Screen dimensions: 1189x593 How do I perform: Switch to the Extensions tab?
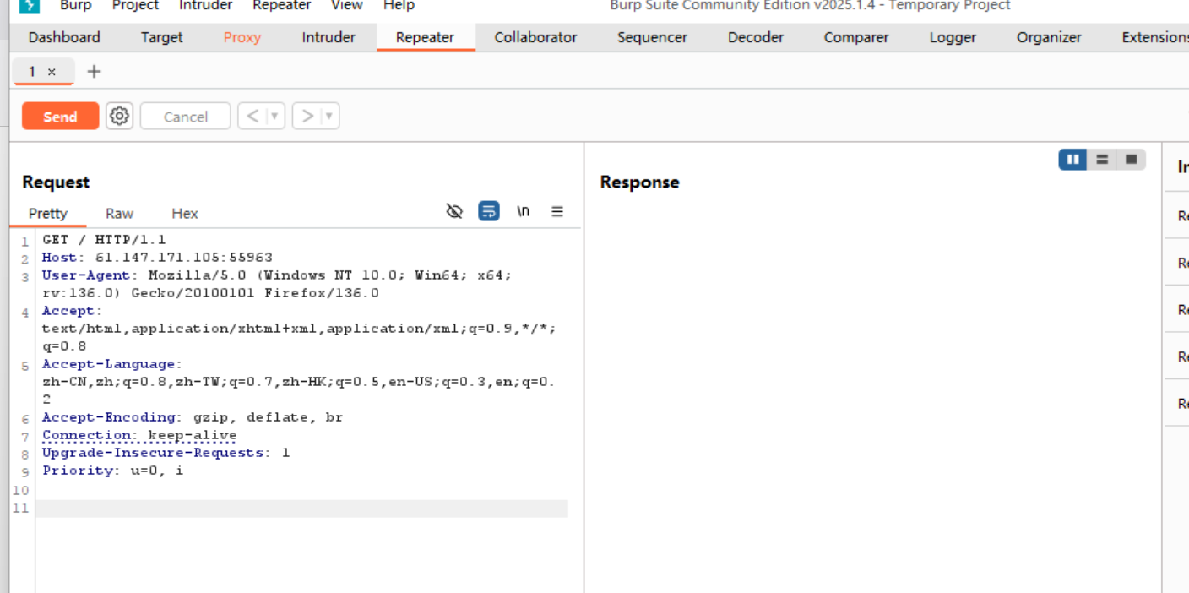point(1154,37)
